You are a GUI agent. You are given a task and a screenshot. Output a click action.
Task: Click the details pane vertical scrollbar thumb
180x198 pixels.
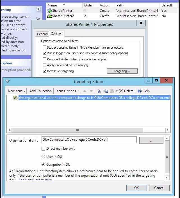point(167,157)
